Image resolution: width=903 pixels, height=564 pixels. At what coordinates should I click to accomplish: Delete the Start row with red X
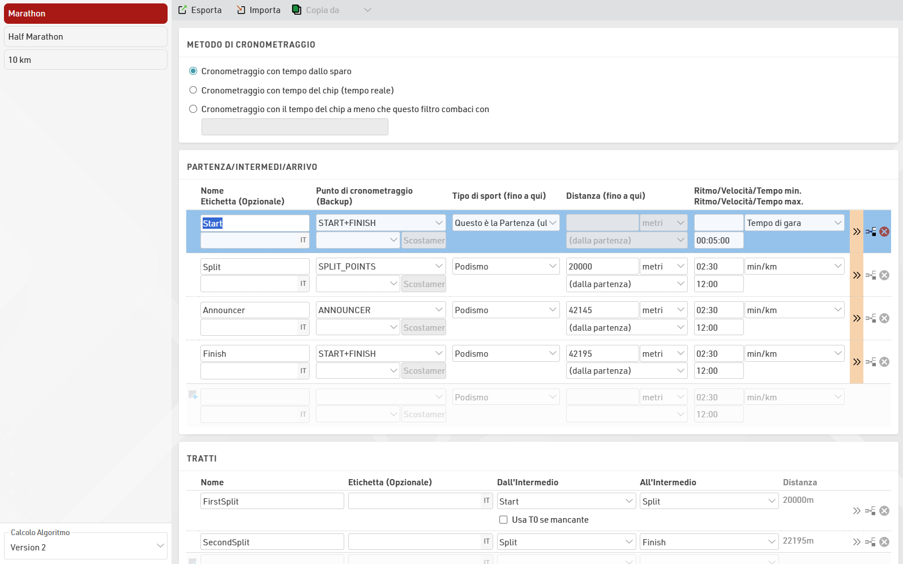884,232
